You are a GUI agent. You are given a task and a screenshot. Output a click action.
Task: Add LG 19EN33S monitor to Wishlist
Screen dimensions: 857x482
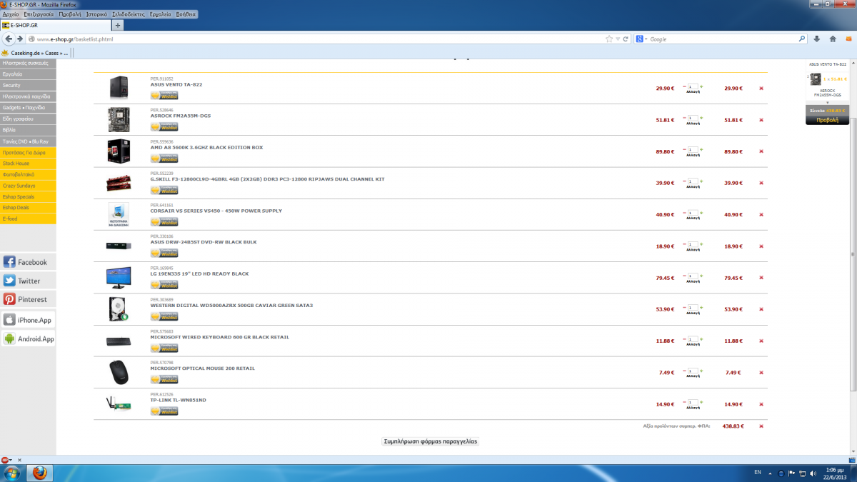tap(164, 285)
